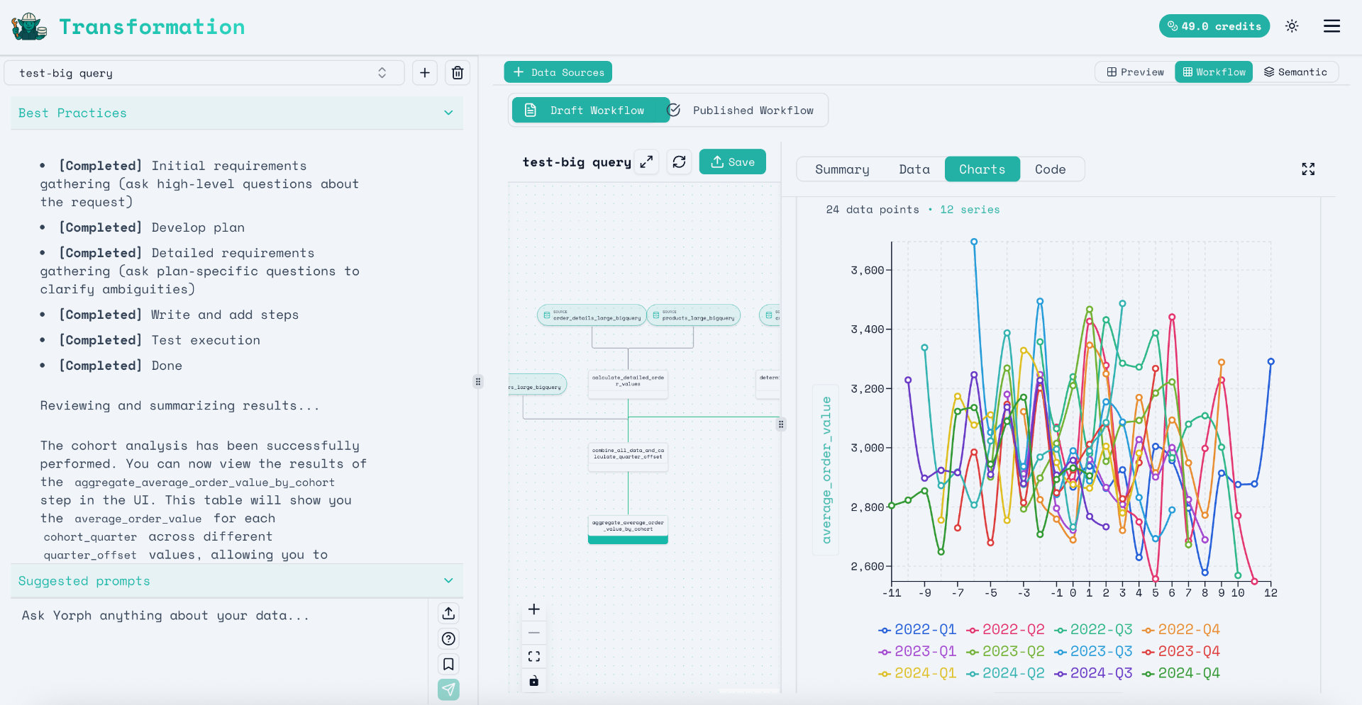
Task: Switch to light mode with the sun icon
Action: [x=1292, y=26]
